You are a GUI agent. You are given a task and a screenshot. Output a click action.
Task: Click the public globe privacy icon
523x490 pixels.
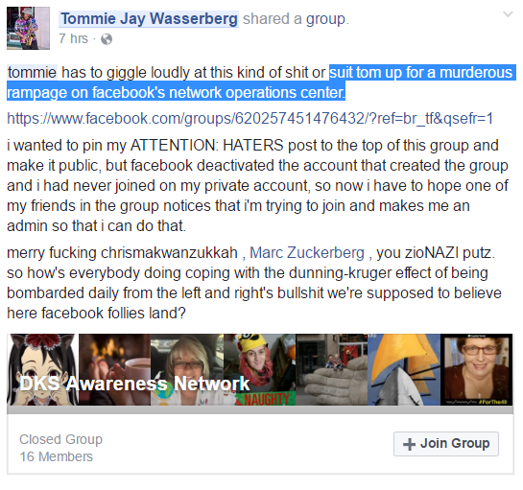point(107,39)
